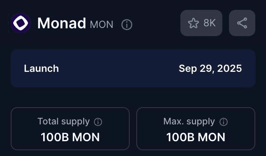Open the info icon beside MON ticker
266x156 pixels.
pos(127,25)
